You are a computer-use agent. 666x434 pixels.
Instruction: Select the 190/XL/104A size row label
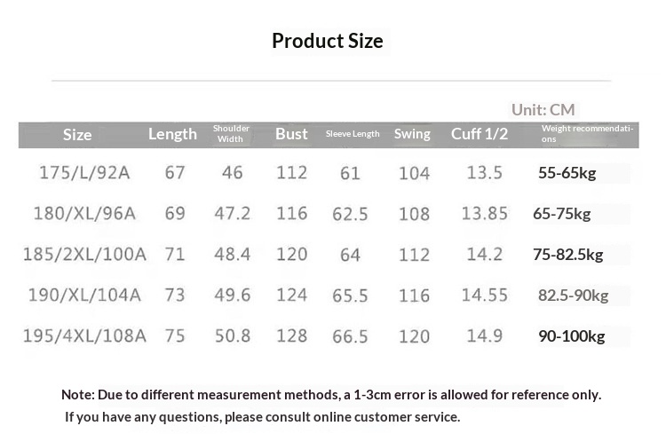click(87, 296)
